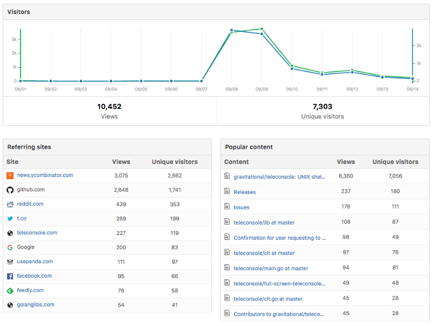The width and height of the screenshot is (433, 326).
Task: Open the Releases content link
Action: [245, 192]
